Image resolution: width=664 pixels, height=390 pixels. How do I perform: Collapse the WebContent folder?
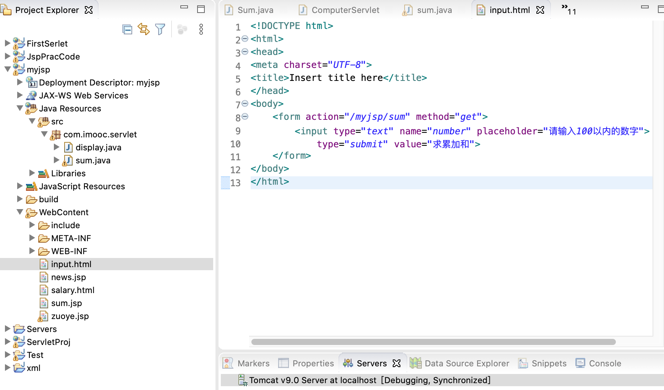pos(19,212)
